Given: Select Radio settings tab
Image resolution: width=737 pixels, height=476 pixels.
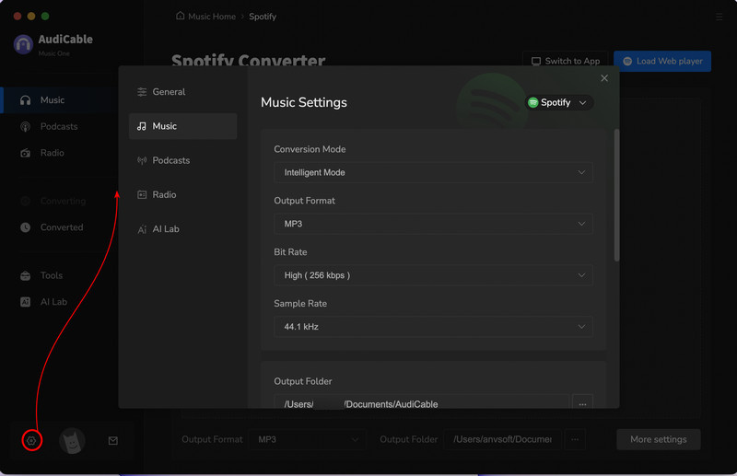Looking at the screenshot, I should click(182, 194).
